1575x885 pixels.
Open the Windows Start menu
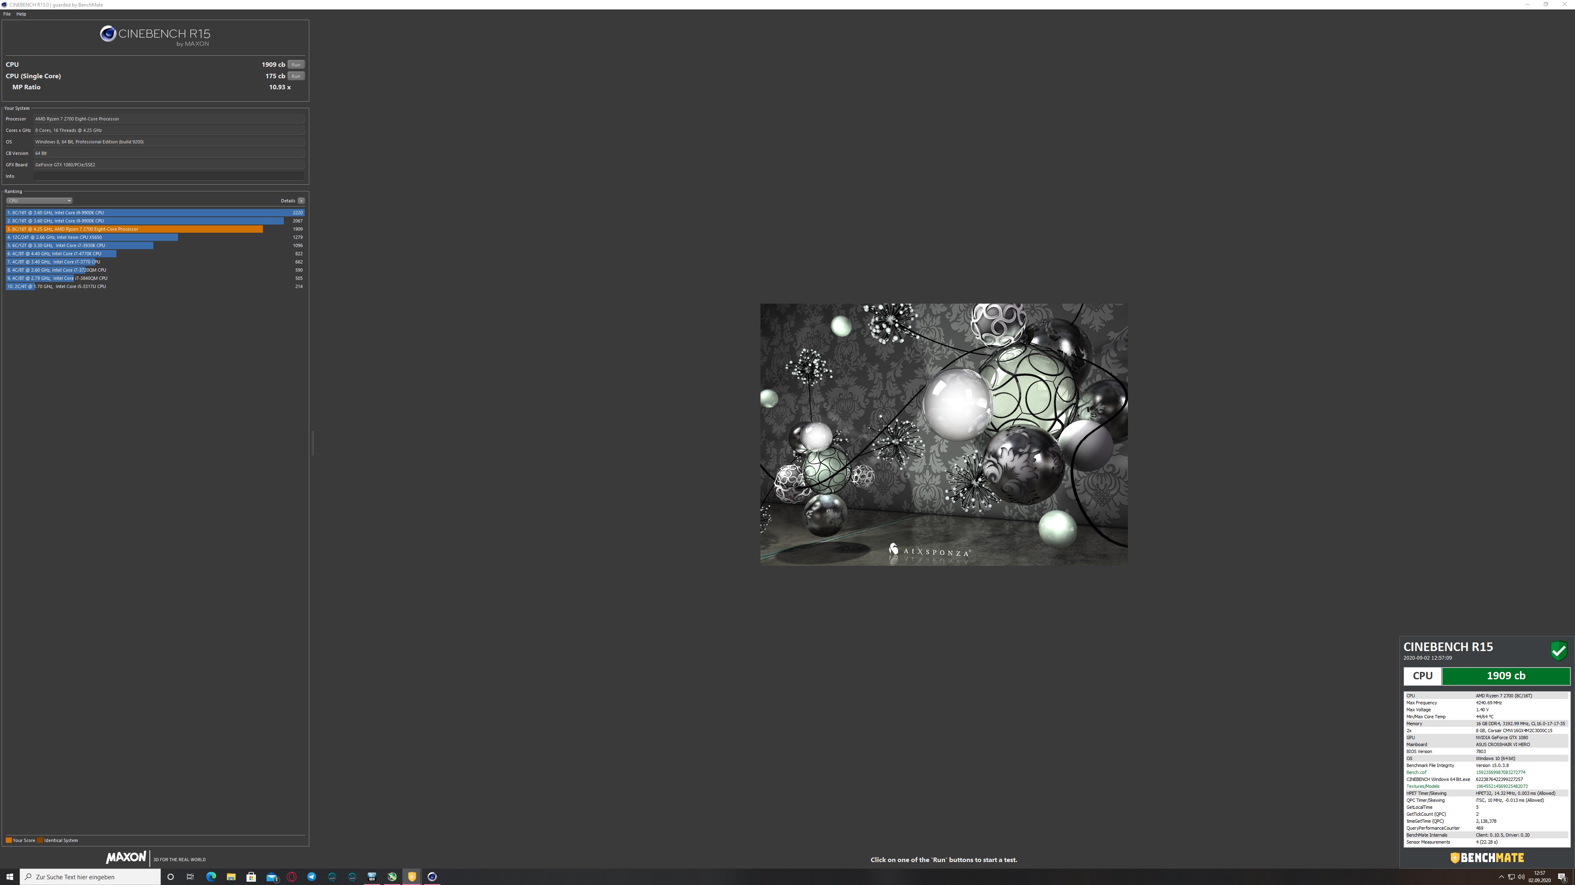tap(9, 877)
